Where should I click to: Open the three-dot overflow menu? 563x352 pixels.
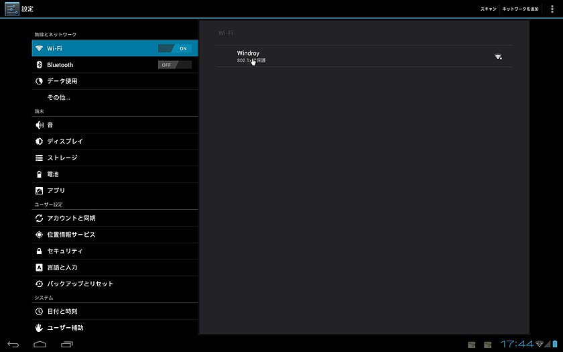(552, 9)
